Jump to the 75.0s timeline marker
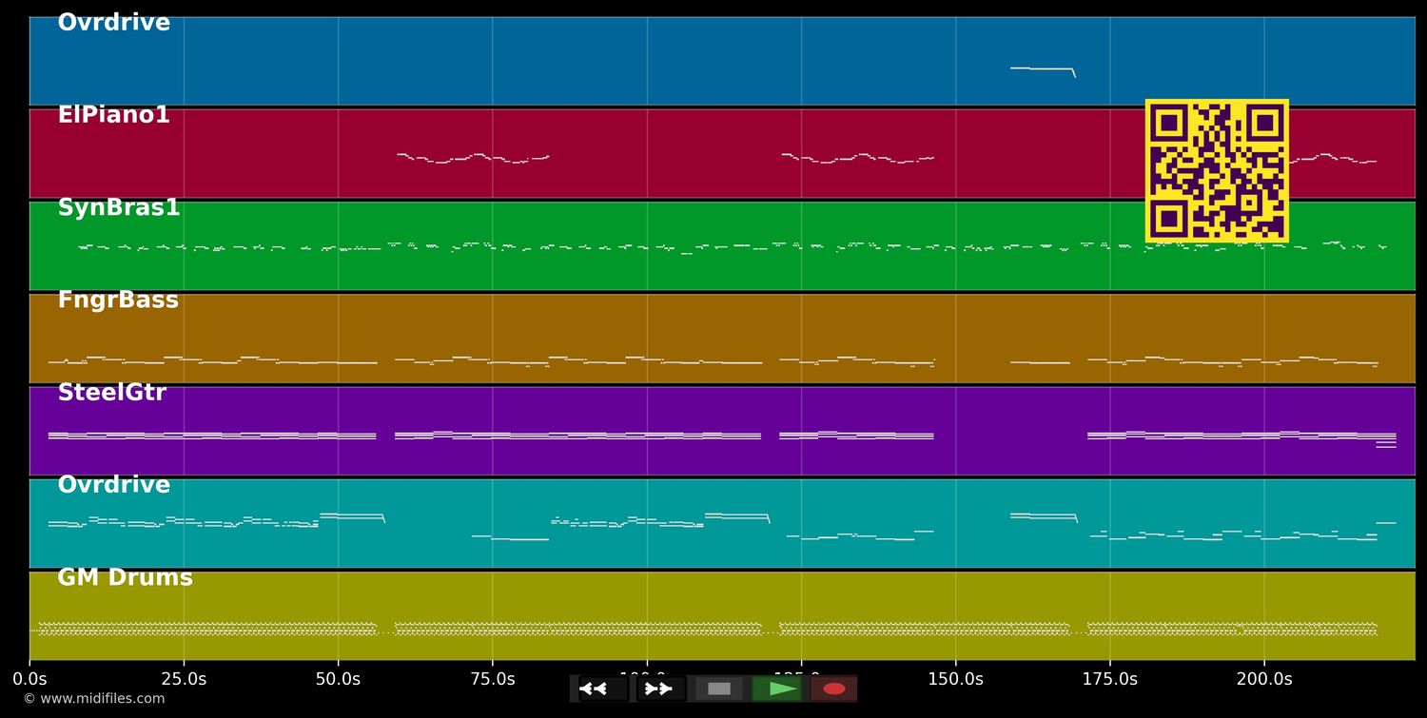 (493, 679)
